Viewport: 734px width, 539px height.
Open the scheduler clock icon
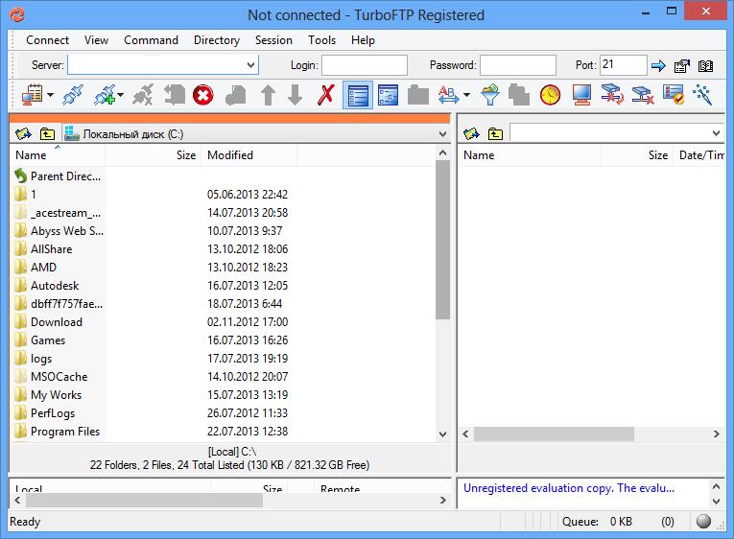(x=549, y=94)
